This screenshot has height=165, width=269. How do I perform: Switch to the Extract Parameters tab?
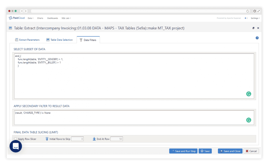[x=27, y=40]
